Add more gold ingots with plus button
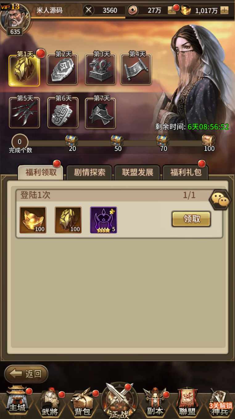Screen dimensions: 235x419 click(x=224, y=10)
